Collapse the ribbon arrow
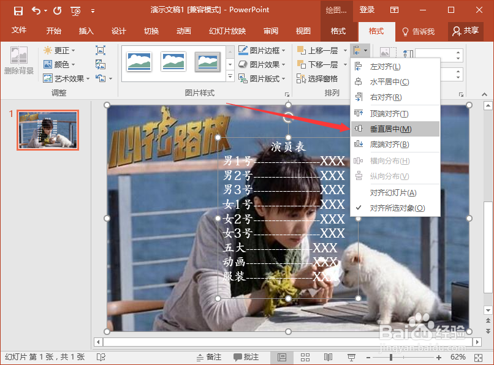494x365 pixels. [x=484, y=94]
